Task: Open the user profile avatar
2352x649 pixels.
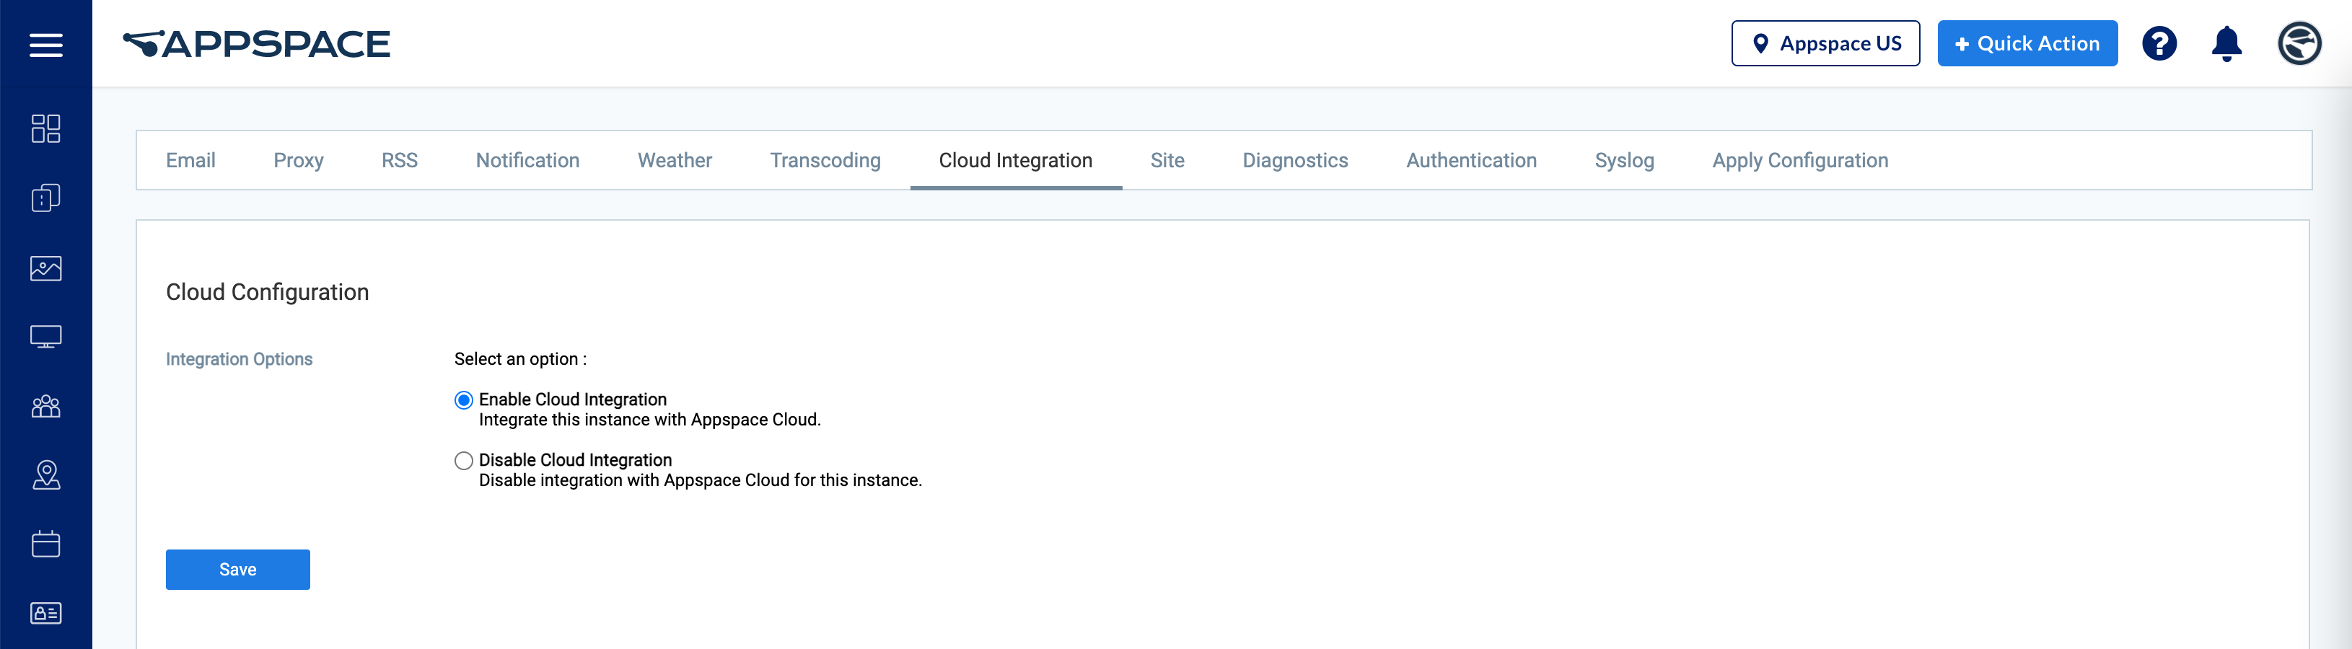Action: pos(2299,44)
